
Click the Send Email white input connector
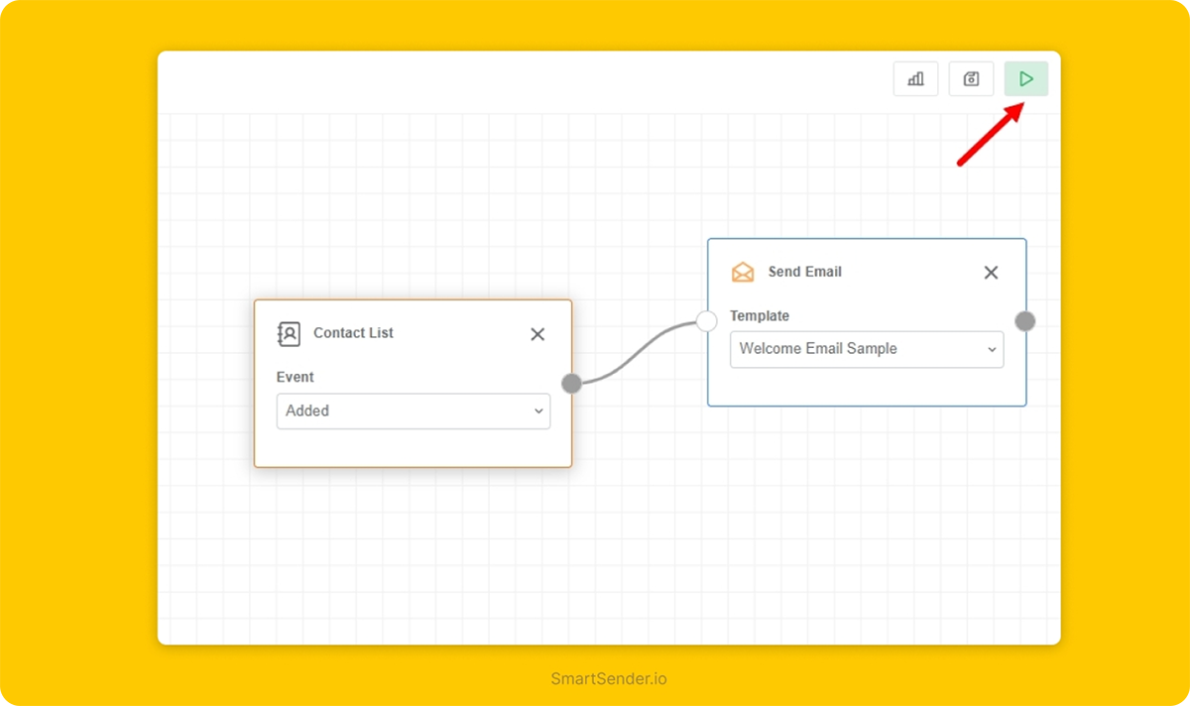pyautogui.click(x=706, y=321)
